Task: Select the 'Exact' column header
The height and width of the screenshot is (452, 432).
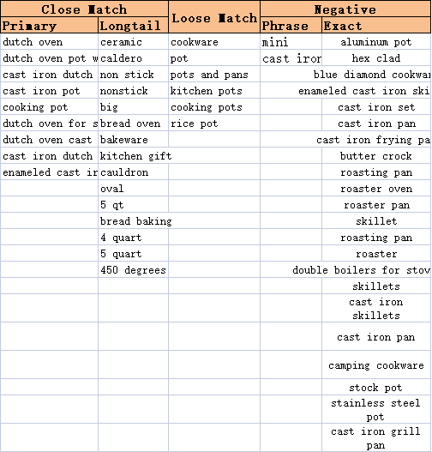Action: click(376, 26)
